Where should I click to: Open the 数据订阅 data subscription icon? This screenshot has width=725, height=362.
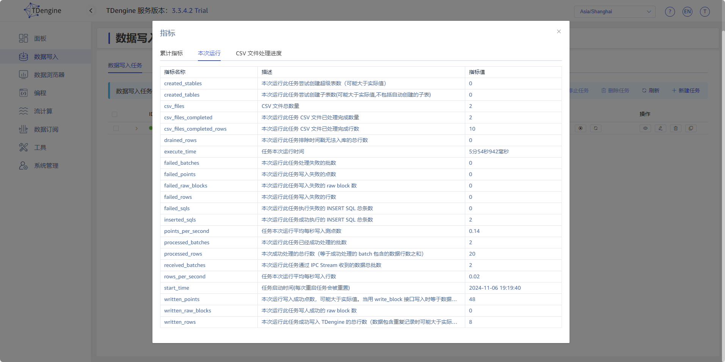24,129
